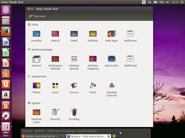Open Additional settings under Window Manager
This screenshot has width=185, height=138.
tap(130, 61)
